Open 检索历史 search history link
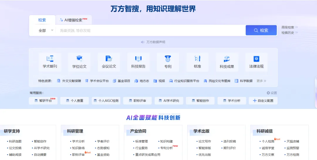 289,33
